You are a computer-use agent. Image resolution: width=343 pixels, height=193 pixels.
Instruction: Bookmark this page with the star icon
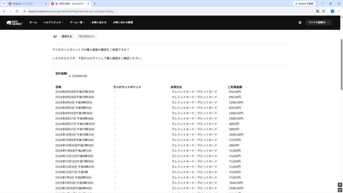pos(324,11)
